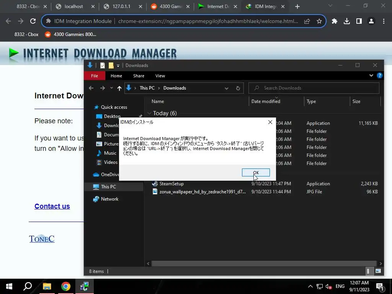Open Chrome from the taskbar
This screenshot has height=294, width=392.
click(x=66, y=286)
